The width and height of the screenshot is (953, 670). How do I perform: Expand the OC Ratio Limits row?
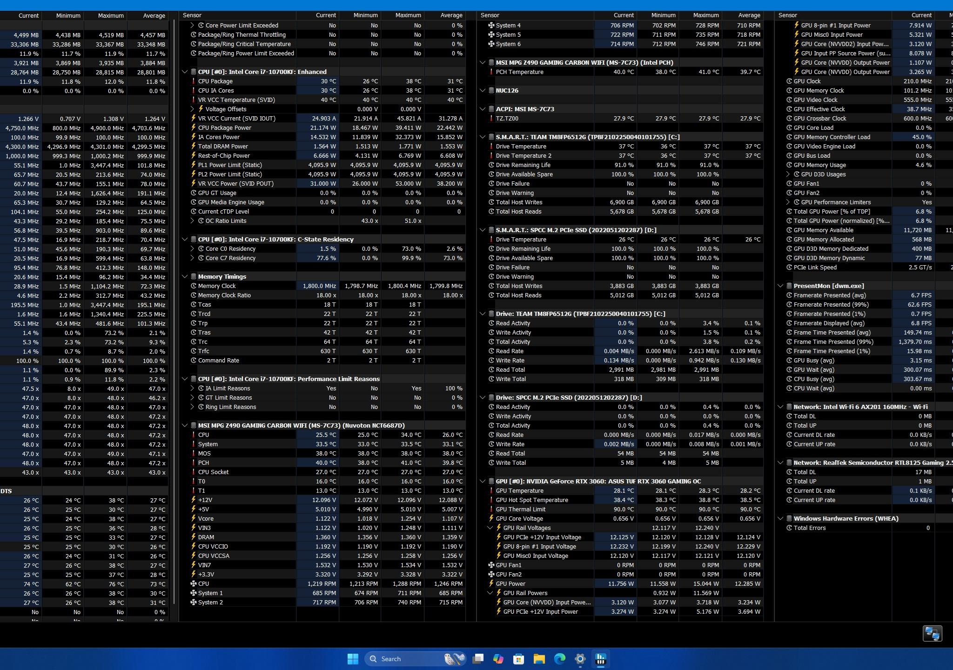coord(192,221)
